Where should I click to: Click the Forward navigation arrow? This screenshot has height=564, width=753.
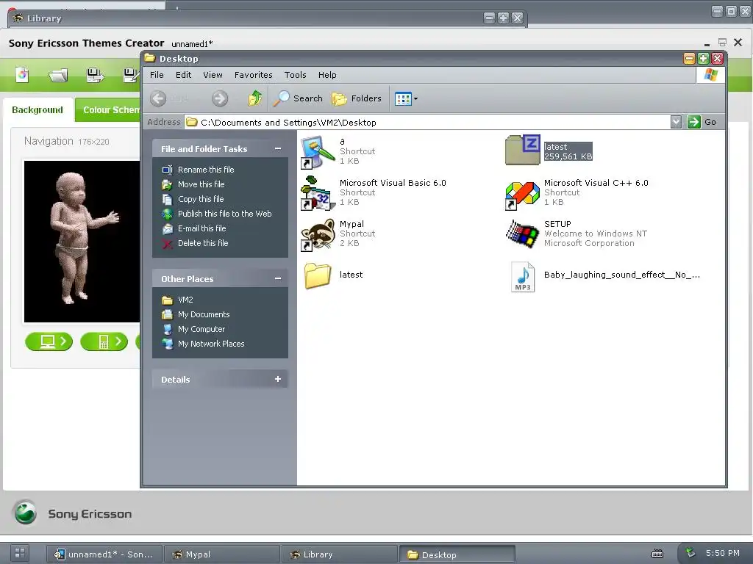click(219, 98)
